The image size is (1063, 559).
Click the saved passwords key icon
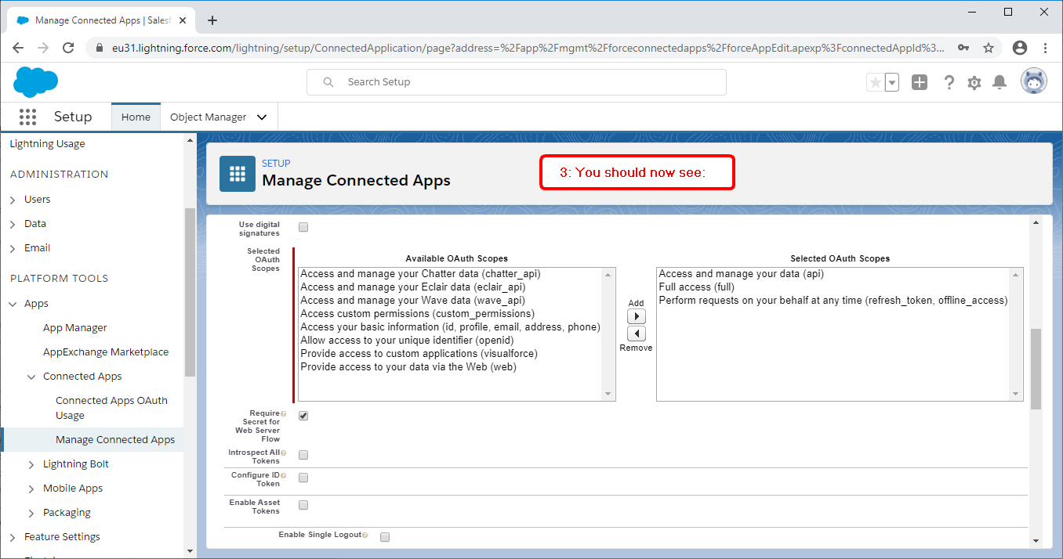(x=963, y=48)
